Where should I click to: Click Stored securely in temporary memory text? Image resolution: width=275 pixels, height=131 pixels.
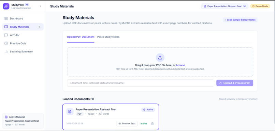coord(238,99)
